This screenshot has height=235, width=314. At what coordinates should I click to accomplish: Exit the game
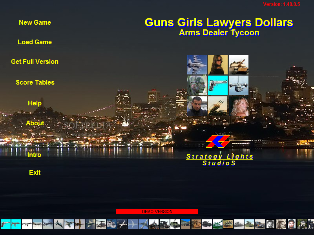pyautogui.click(x=35, y=172)
